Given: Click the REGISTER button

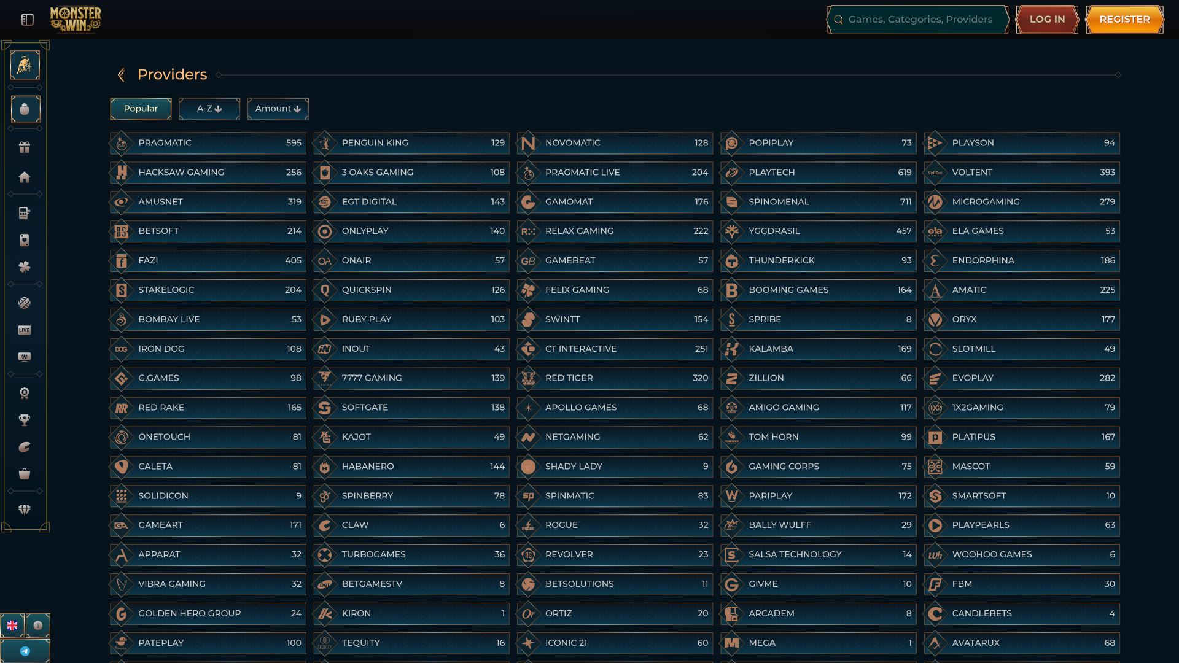Looking at the screenshot, I should point(1124,20).
